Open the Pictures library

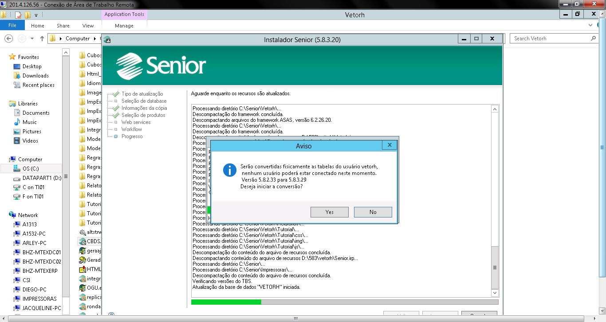coord(31,132)
